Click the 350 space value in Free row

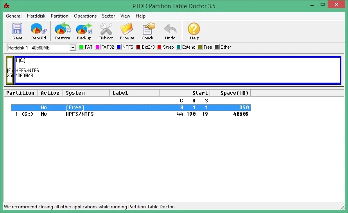click(244, 107)
